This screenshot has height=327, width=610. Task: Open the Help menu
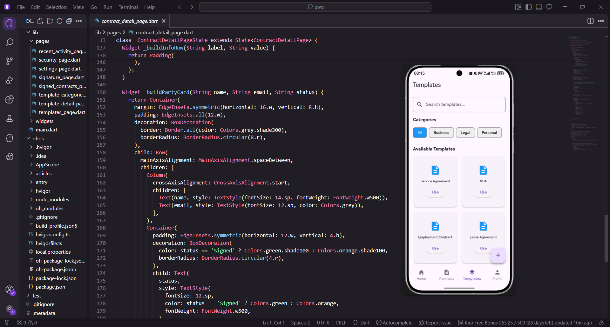(x=149, y=7)
